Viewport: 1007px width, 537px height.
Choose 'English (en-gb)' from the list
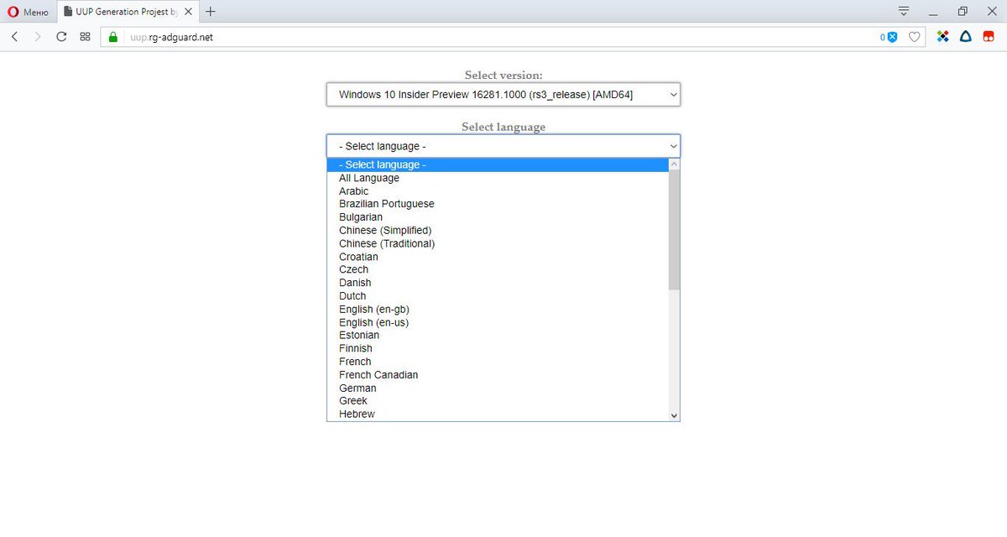pos(498,310)
